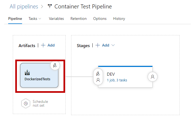191x120 pixels.
Task: Click the breadcrumb chevron after All pipelines
Action: pyautogui.click(x=42, y=7)
